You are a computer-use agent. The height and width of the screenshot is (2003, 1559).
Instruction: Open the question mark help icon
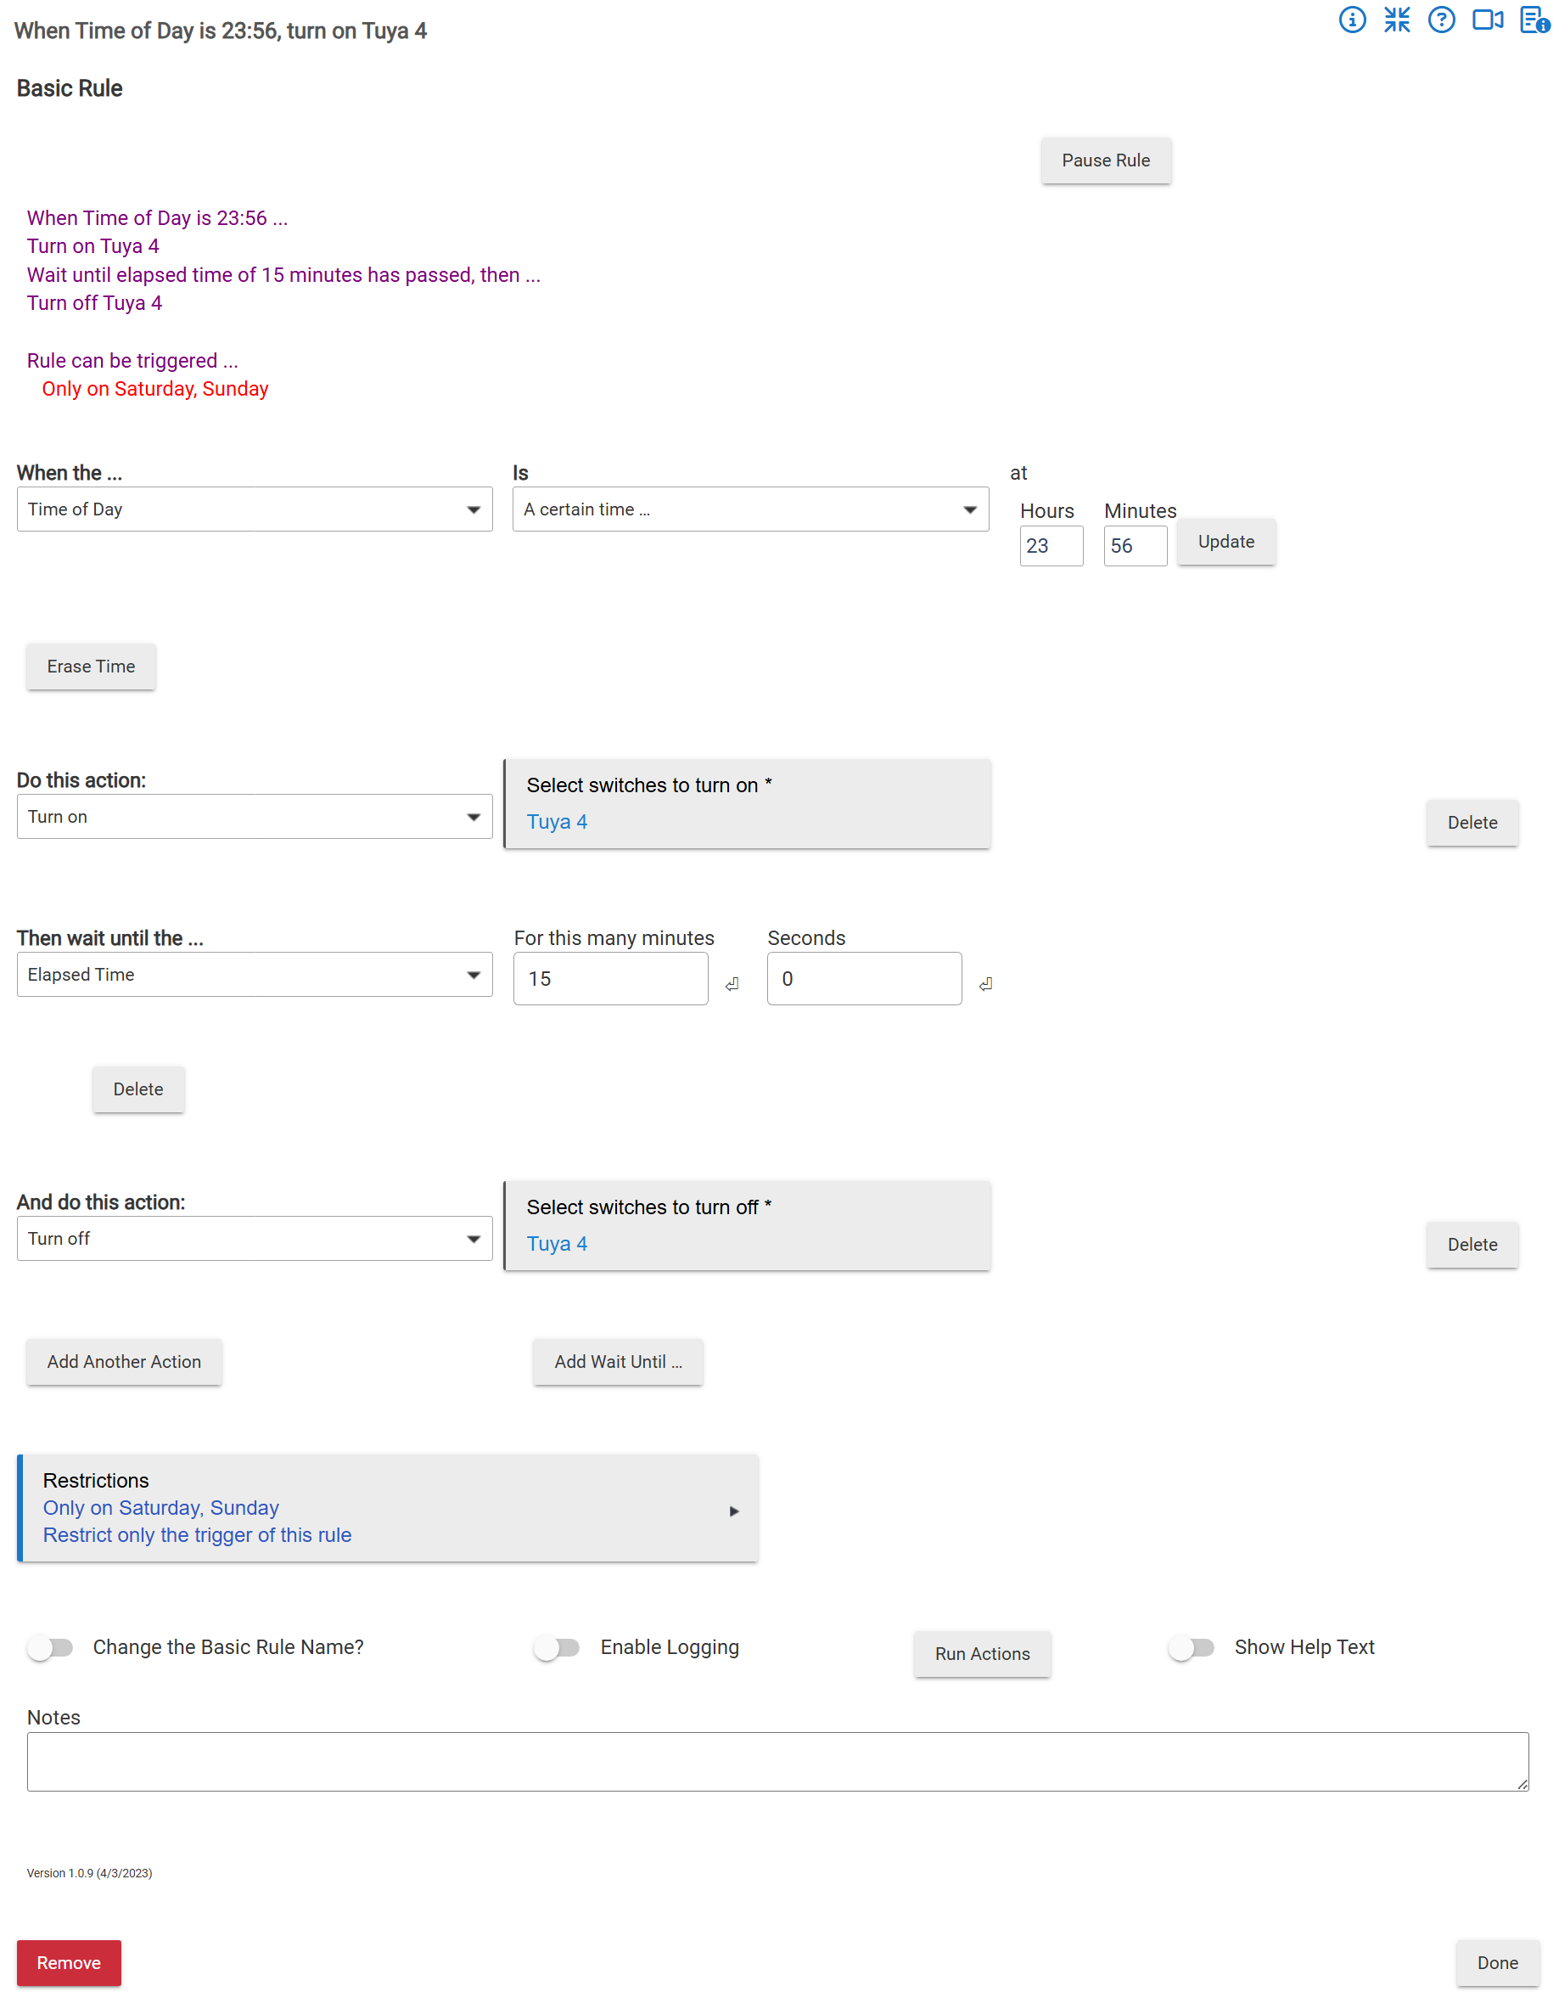[1442, 20]
